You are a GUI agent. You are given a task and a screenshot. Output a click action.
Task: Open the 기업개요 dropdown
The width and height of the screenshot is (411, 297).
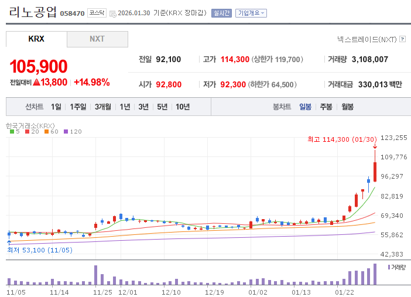[x=251, y=13]
